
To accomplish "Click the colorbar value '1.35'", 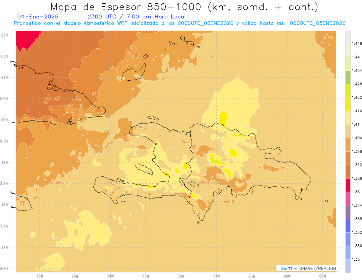I will coord(356,259).
